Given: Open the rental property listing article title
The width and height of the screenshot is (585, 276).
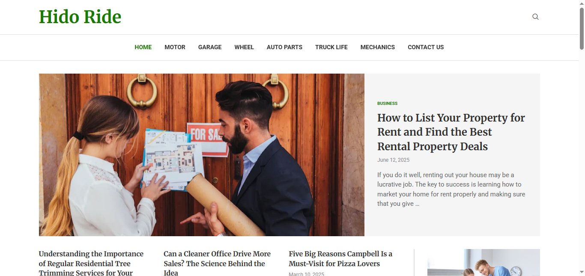Looking at the screenshot, I should [x=451, y=132].
